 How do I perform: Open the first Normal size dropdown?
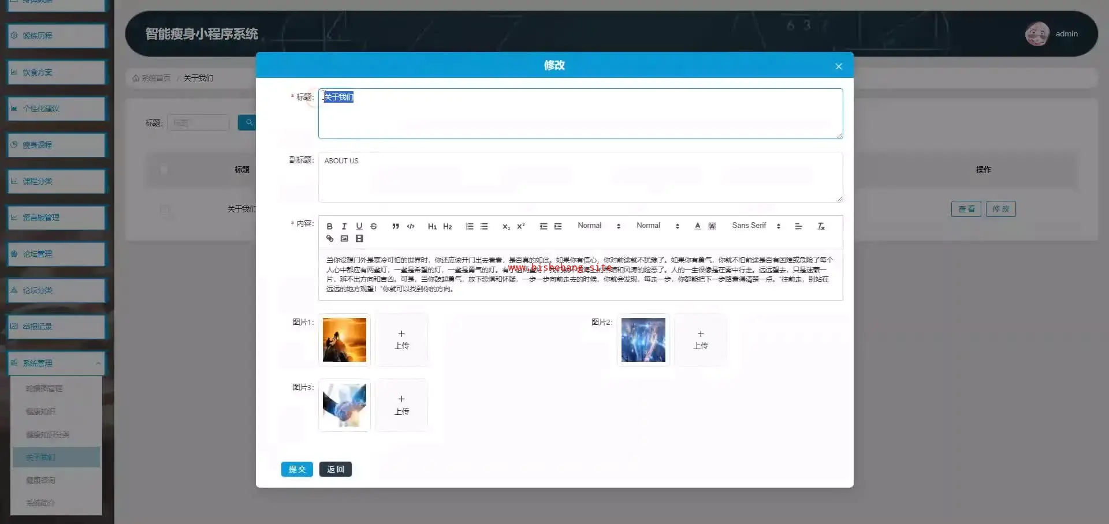(599, 226)
